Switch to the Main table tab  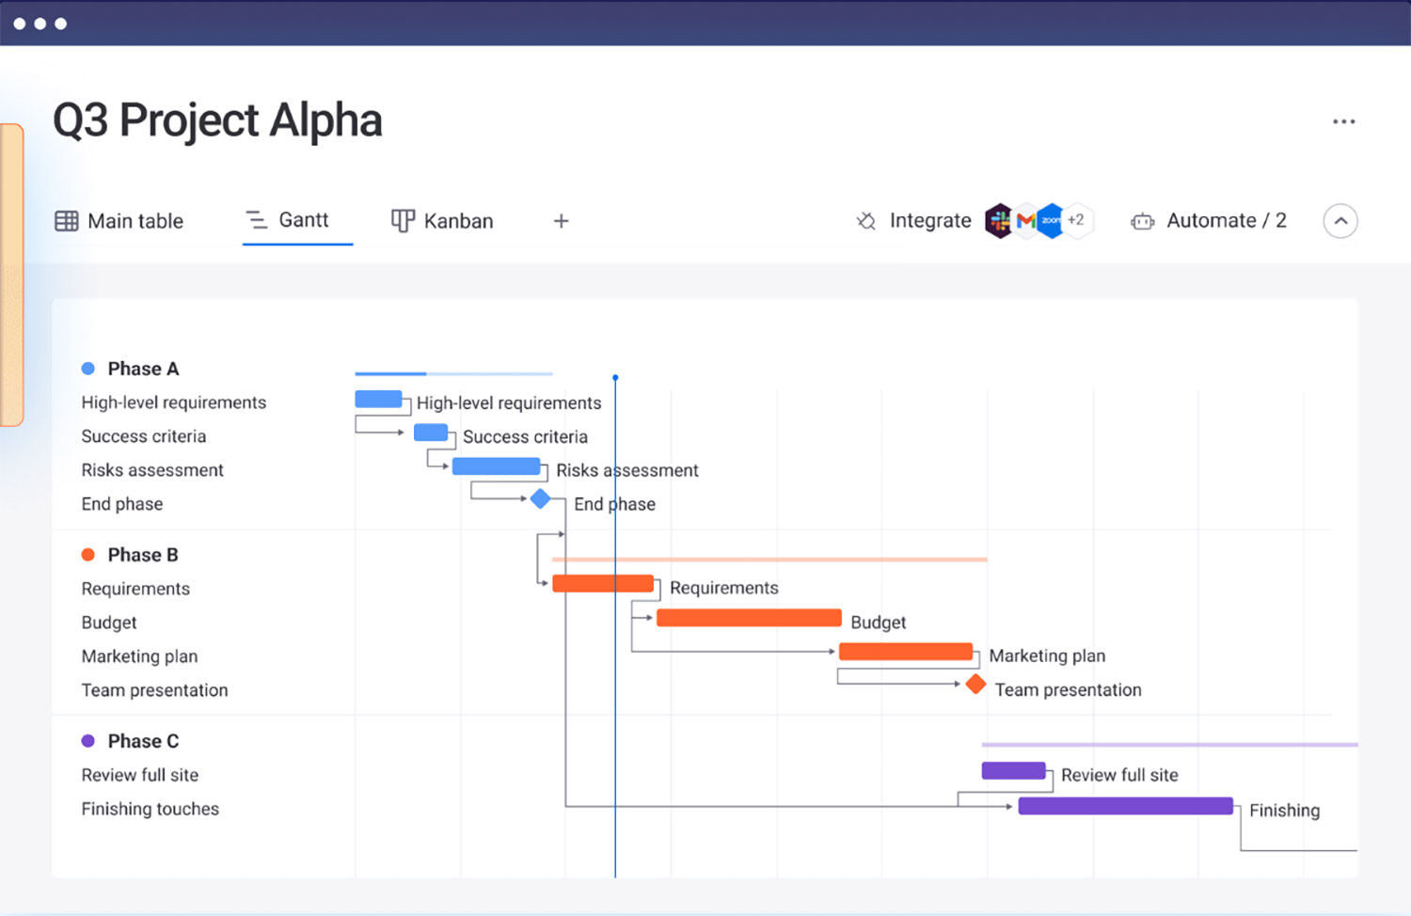tap(135, 220)
